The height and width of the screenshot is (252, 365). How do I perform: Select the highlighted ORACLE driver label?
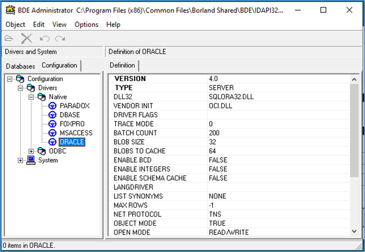pos(72,142)
